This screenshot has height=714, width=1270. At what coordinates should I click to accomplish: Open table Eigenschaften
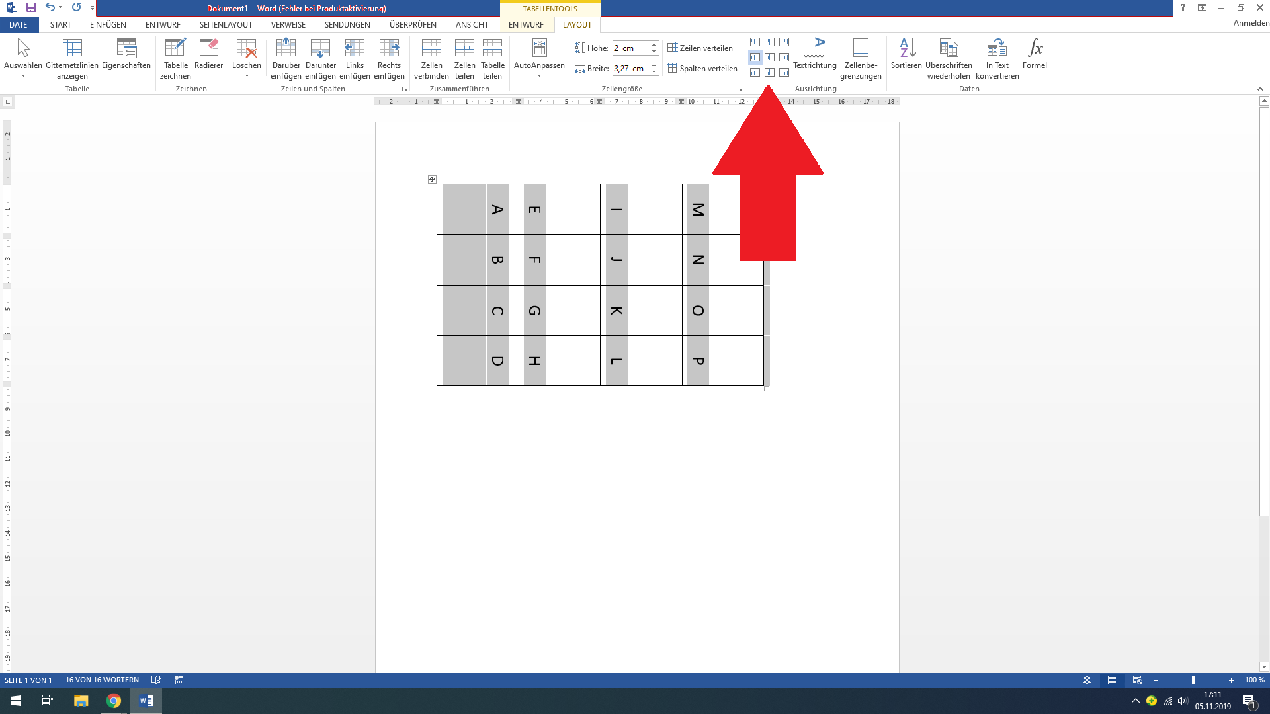[x=126, y=58]
